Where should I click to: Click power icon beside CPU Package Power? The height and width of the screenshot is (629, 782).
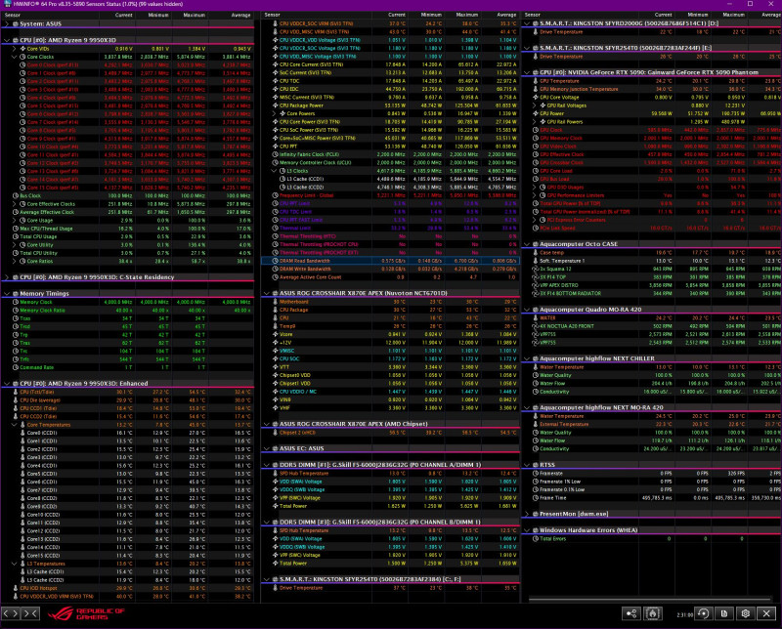[x=275, y=105]
